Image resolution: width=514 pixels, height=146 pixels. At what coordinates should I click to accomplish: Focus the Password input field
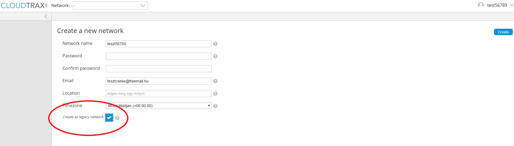point(159,56)
